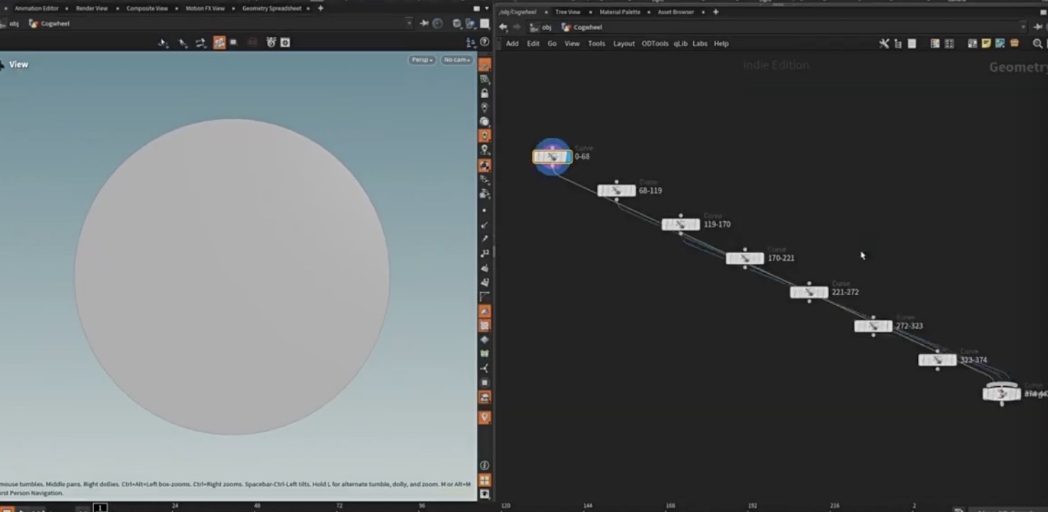Click the network back navigation arrow

[503, 27]
